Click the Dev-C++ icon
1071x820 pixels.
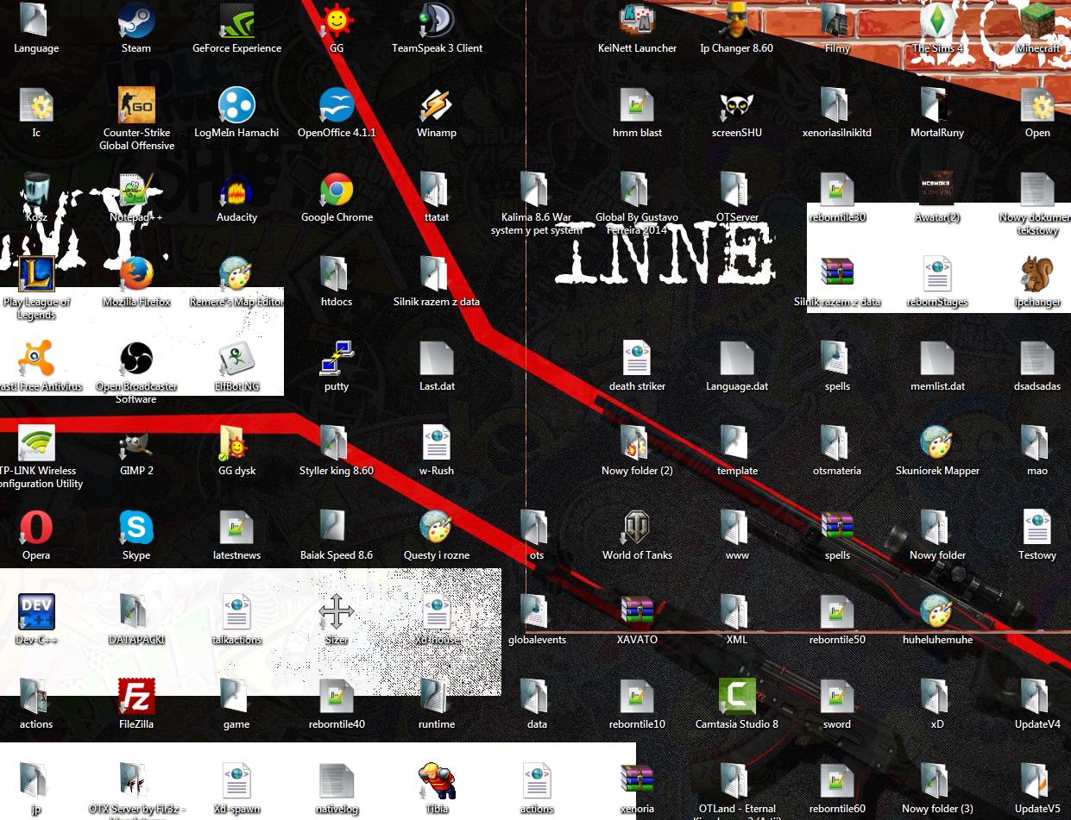[x=36, y=612]
